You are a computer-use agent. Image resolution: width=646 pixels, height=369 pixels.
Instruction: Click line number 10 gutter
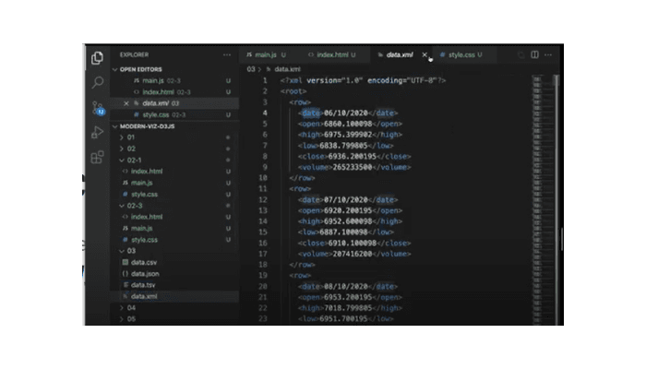point(263,178)
